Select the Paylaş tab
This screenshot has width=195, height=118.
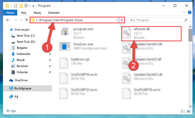(x=37, y=13)
